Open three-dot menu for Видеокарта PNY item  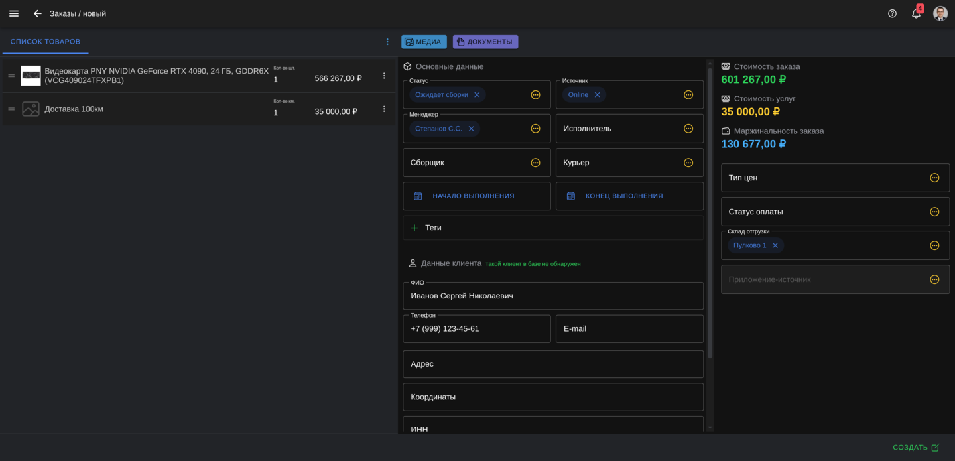(x=384, y=76)
